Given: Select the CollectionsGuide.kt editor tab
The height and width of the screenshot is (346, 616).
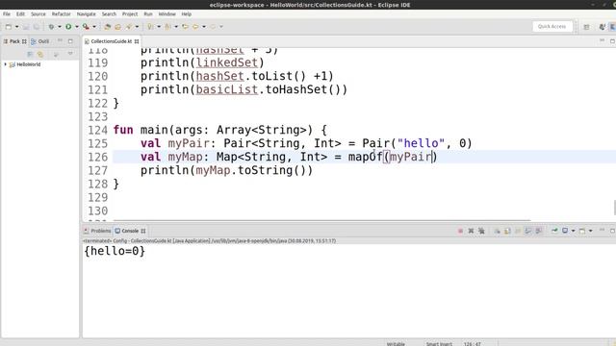Looking at the screenshot, I should pos(112,41).
